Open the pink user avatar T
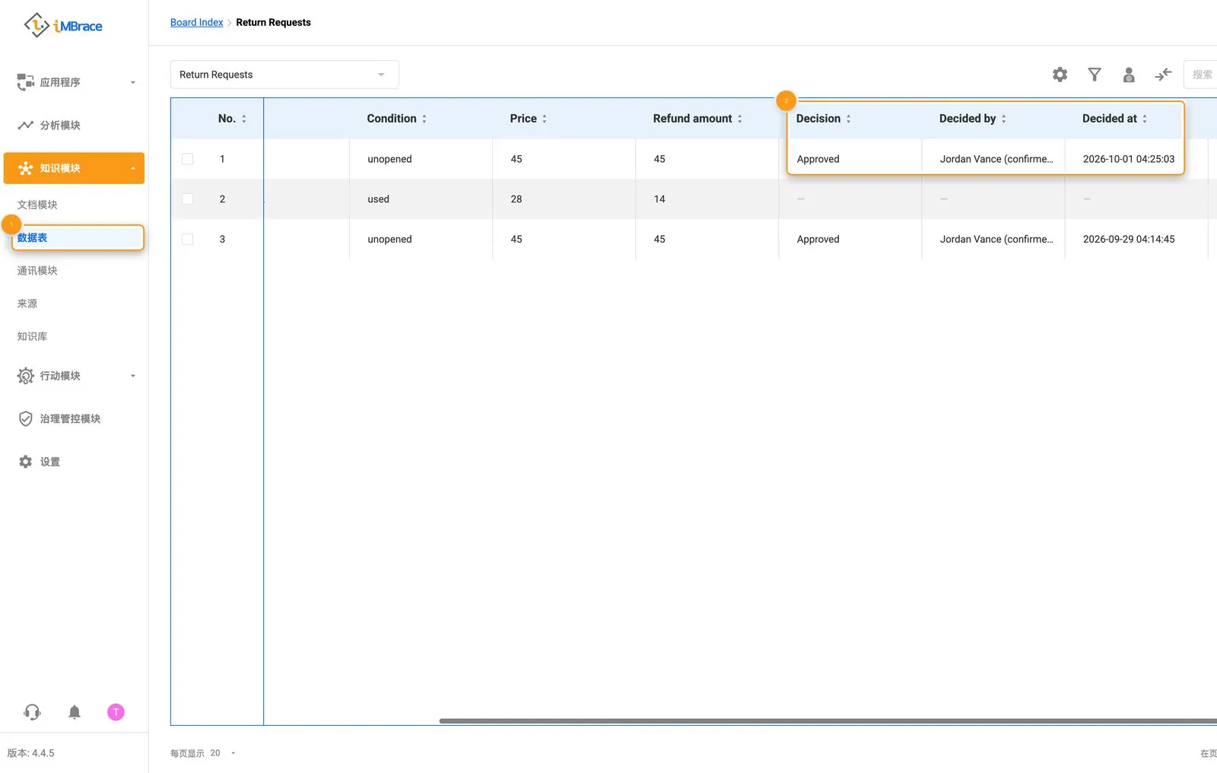1217x773 pixels. (116, 712)
